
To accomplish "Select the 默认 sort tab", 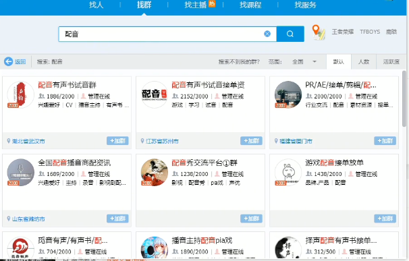I will [x=339, y=62].
